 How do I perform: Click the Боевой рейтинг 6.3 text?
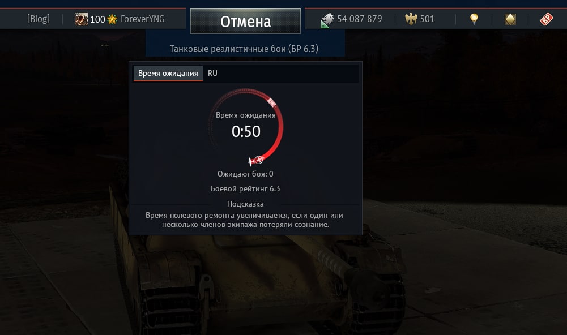245,188
